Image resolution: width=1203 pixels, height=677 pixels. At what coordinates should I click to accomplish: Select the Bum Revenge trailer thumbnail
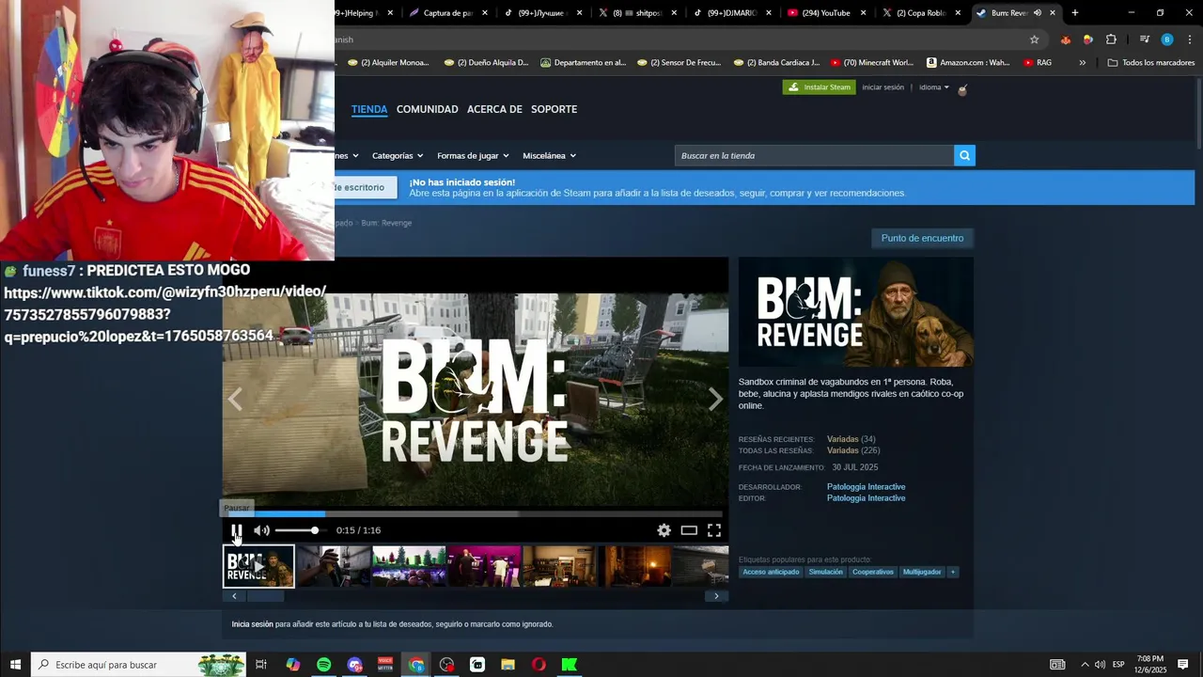point(258,567)
